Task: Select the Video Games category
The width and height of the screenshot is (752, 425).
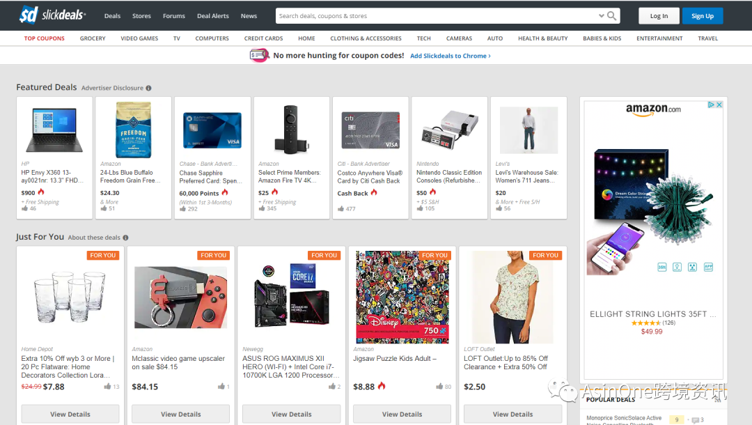Action: click(x=139, y=38)
